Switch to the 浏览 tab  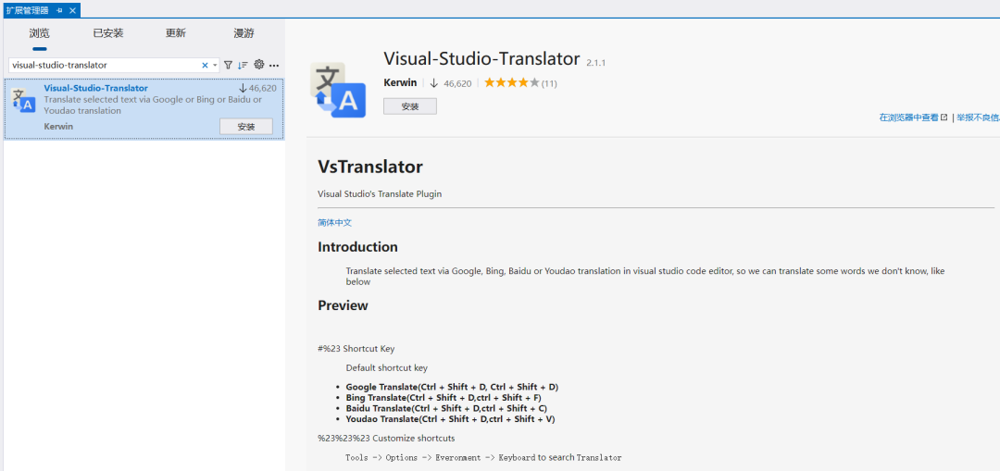(x=40, y=33)
